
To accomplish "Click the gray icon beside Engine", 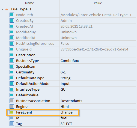I will 12,106.
